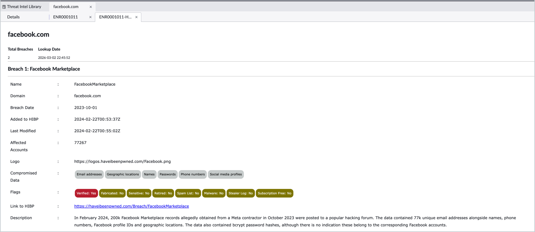Screen dimensions: 535x232
Task: Click the Breach 1: Facebook Marketplace heading
Action: 44,69
